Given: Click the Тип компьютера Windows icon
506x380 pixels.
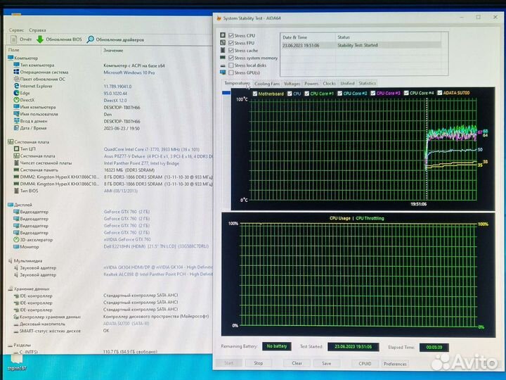Looking at the screenshot, I should click(16, 65).
